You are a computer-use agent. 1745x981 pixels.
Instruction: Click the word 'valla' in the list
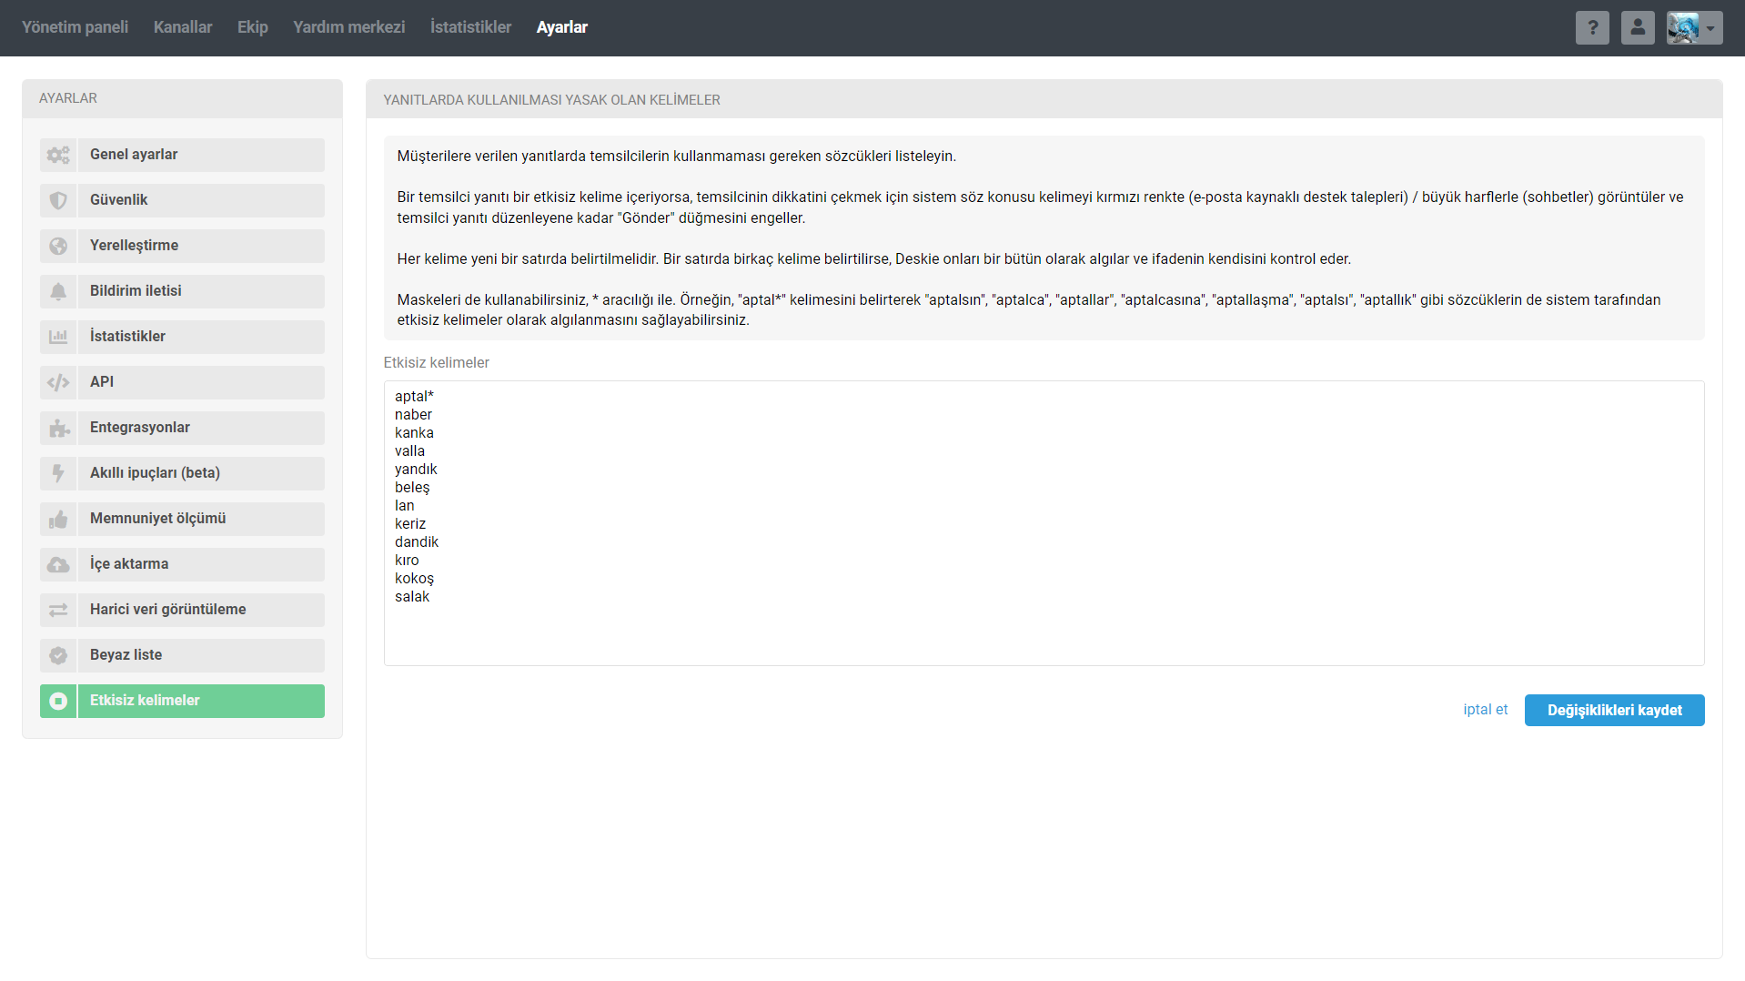tap(409, 451)
